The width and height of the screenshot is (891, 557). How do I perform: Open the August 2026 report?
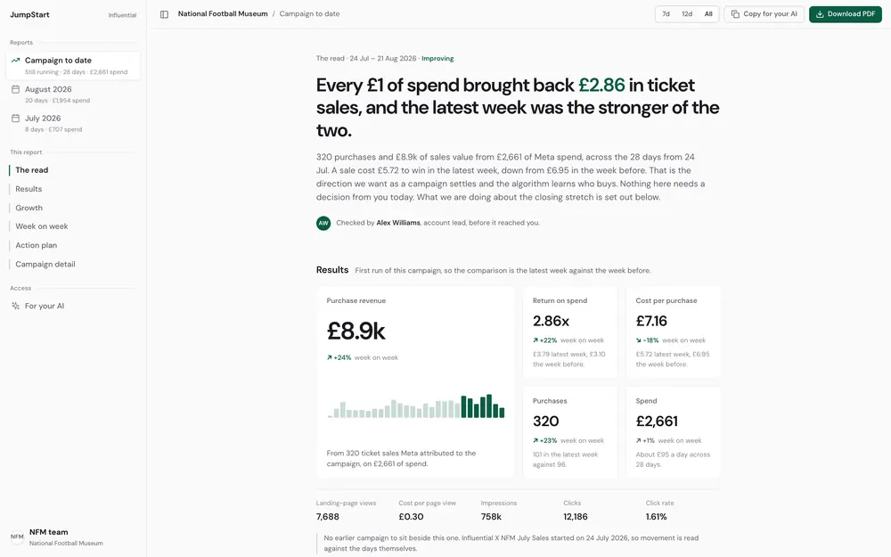tap(73, 94)
